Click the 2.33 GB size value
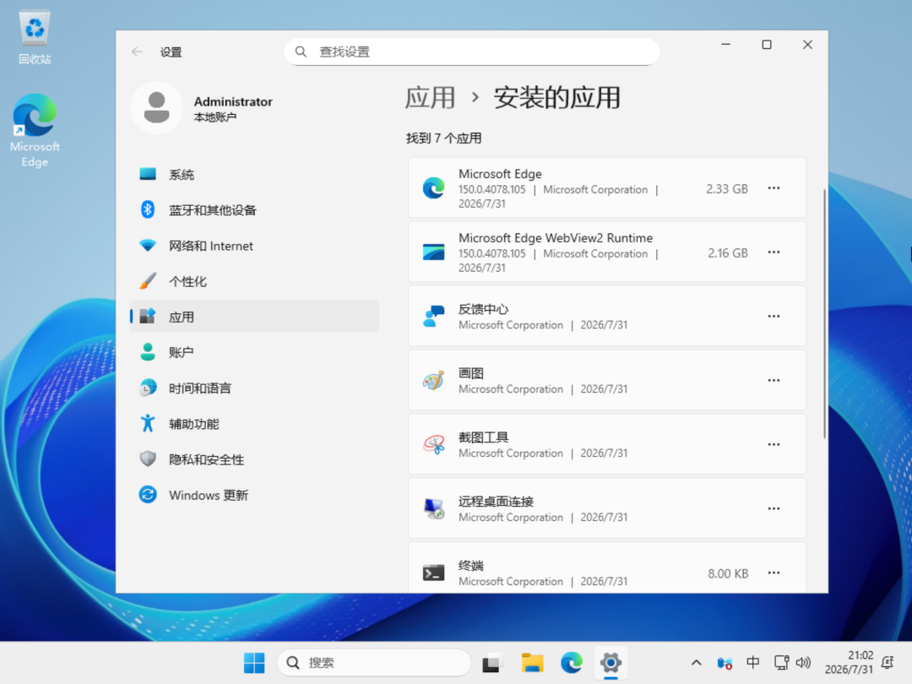 pyautogui.click(x=726, y=189)
